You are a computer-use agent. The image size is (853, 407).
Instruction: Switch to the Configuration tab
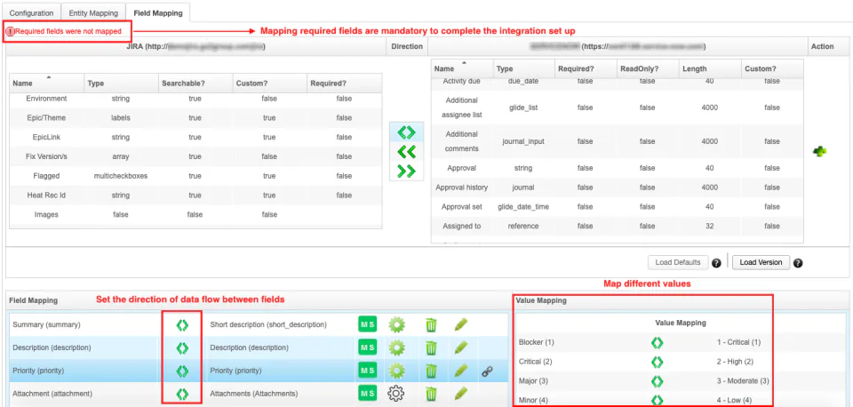(31, 13)
